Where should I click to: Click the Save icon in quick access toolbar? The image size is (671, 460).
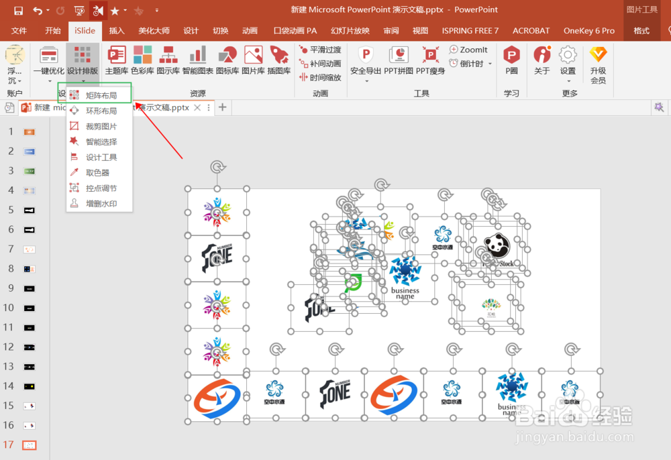18,10
